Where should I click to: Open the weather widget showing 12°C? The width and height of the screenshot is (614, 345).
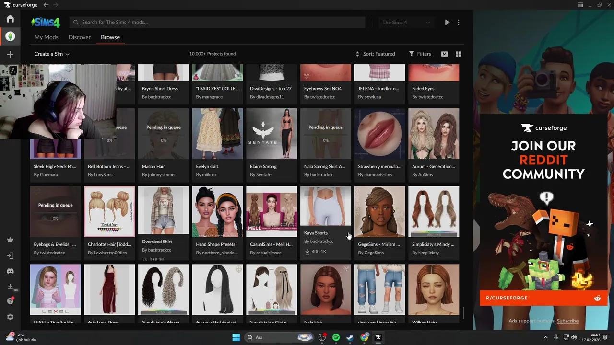22,337
